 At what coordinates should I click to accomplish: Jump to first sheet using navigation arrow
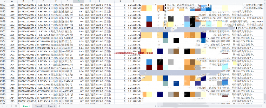click(3, 106)
